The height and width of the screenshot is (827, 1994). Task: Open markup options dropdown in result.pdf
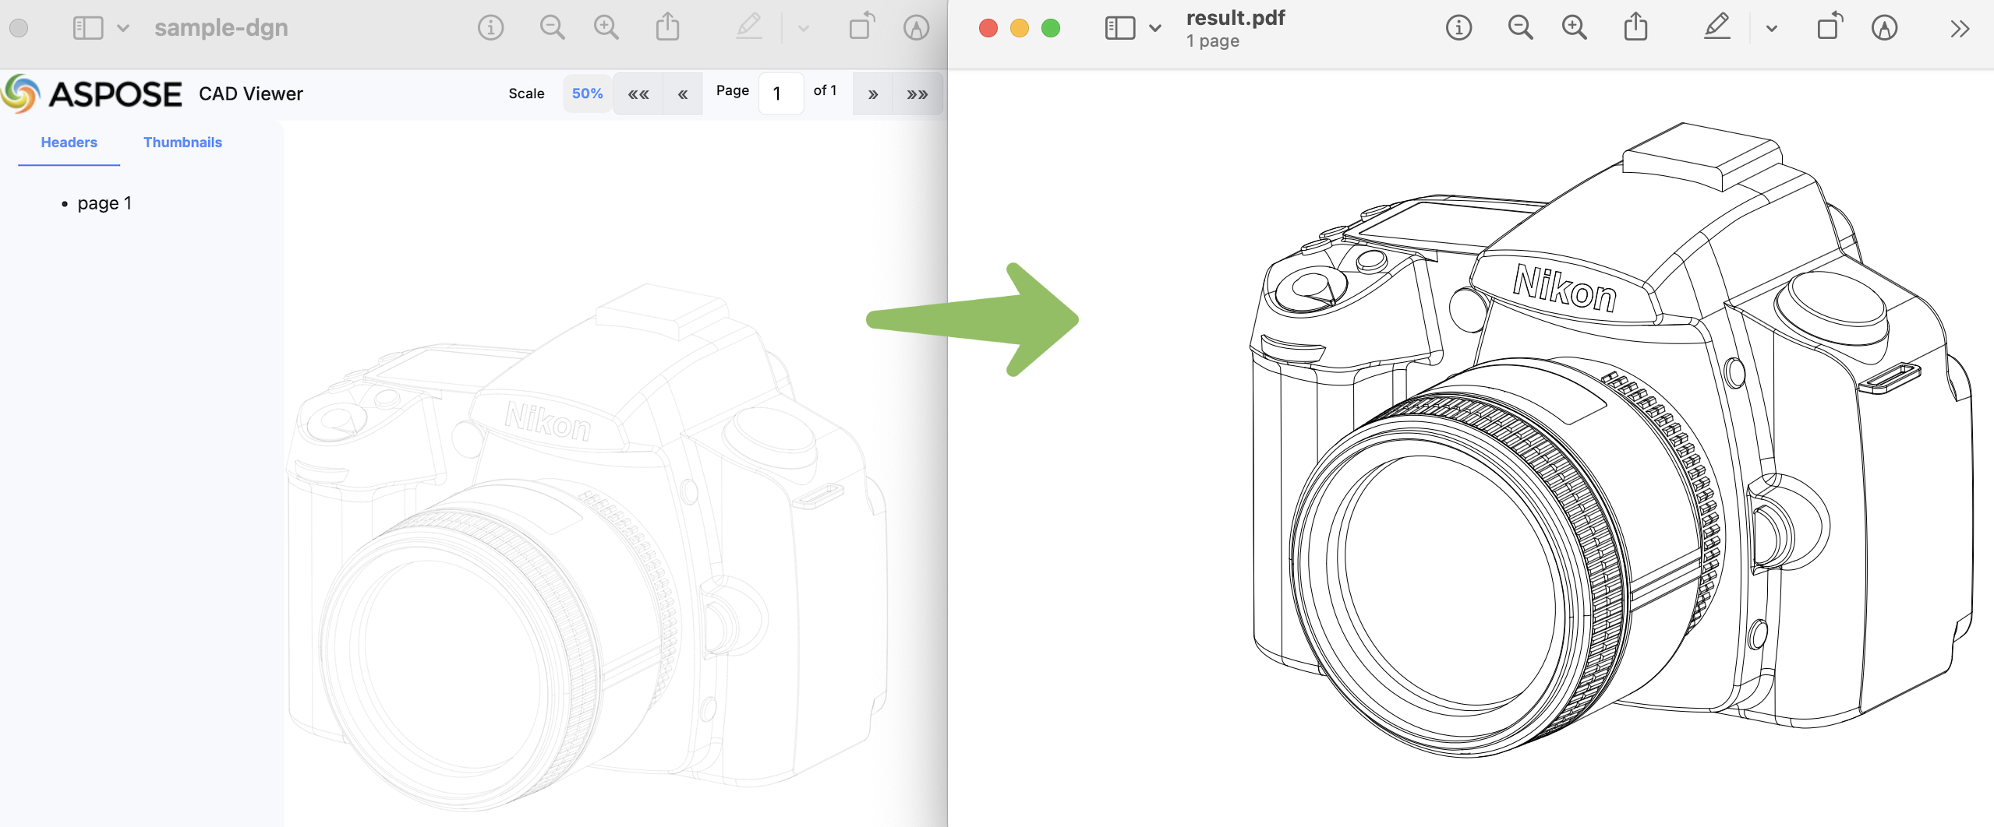(1772, 29)
